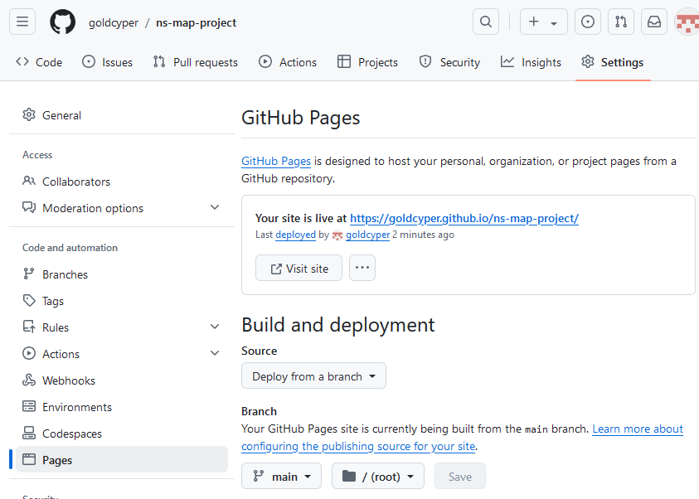Click the deployed link
Image resolution: width=699 pixels, height=499 pixels.
295,235
